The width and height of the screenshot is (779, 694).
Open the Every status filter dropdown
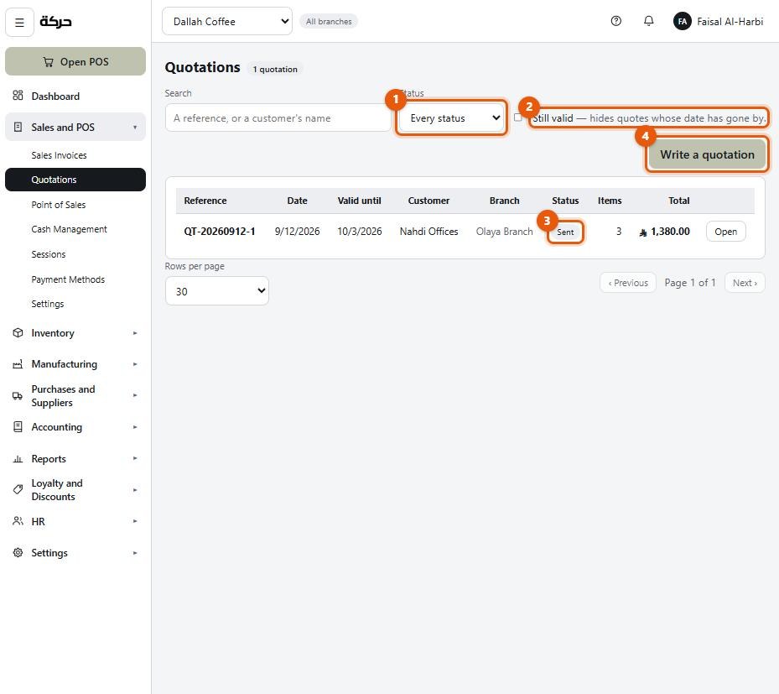click(x=452, y=117)
